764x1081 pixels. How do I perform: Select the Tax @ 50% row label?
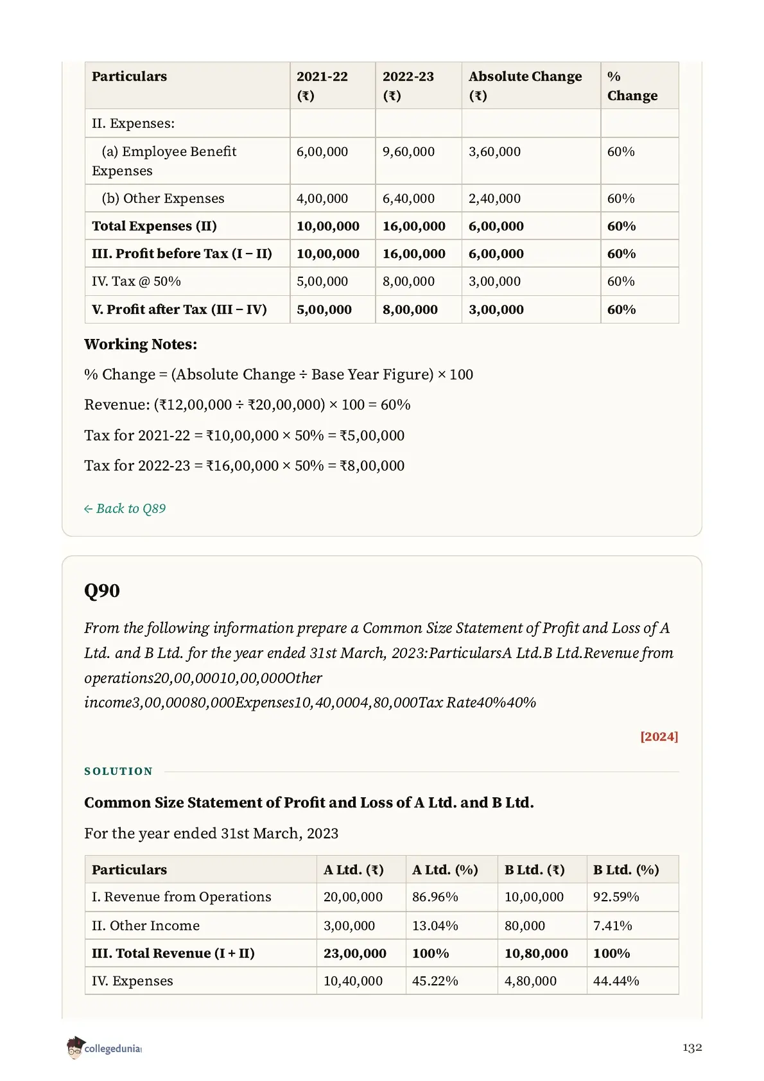tap(136, 281)
